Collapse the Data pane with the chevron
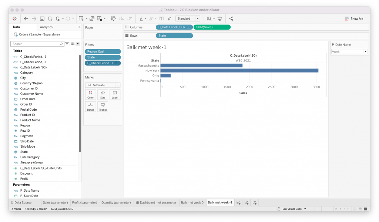The width and height of the screenshot is (379, 222). 79,27
